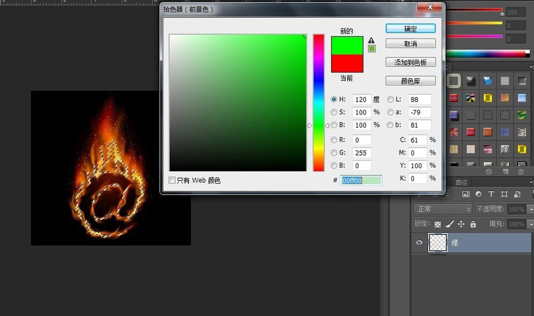The width and height of the screenshot is (534, 316).
Task: Click the shape layer filter icon
Action: coord(504,194)
